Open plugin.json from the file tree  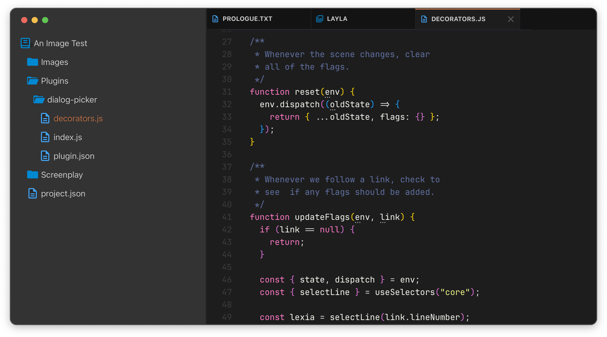click(74, 156)
